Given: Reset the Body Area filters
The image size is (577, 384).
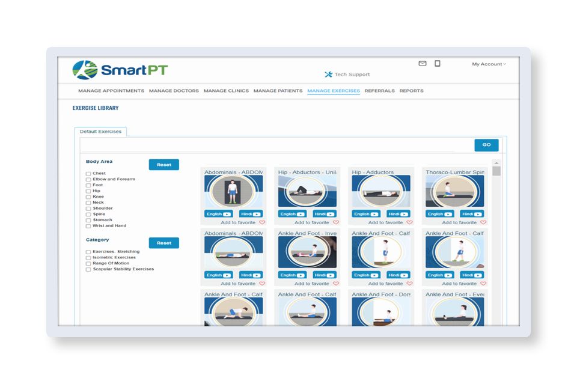Looking at the screenshot, I should pos(163,165).
